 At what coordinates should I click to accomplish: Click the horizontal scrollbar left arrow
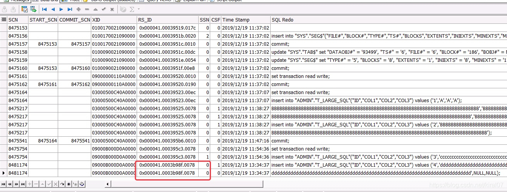(108, 184)
